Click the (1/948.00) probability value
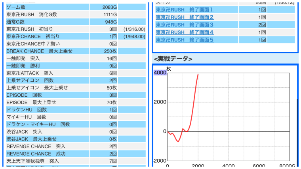The image size is (301, 169). pyautogui.click(x=134, y=36)
